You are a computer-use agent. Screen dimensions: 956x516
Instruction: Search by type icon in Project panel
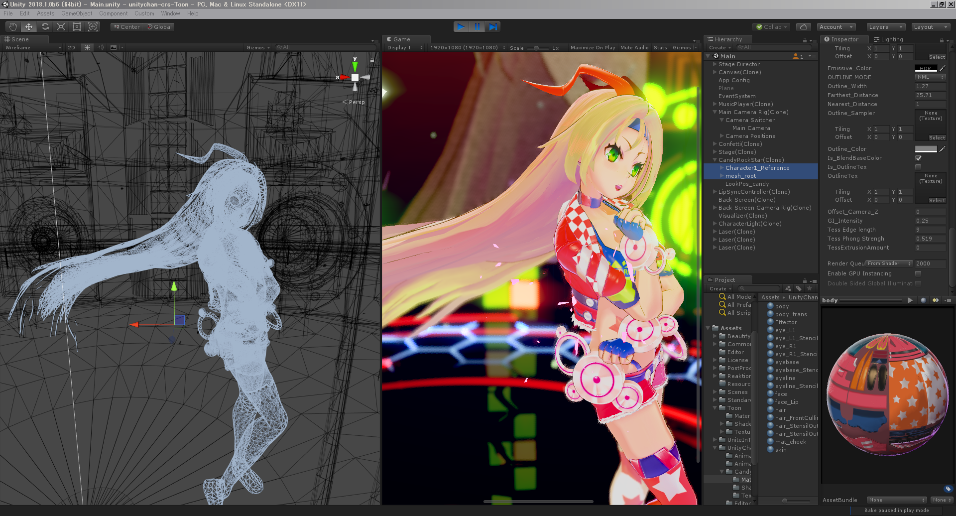click(788, 288)
